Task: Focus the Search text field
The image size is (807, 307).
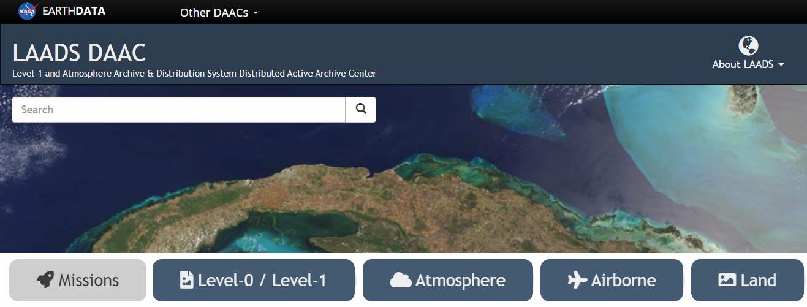Action: tap(178, 110)
